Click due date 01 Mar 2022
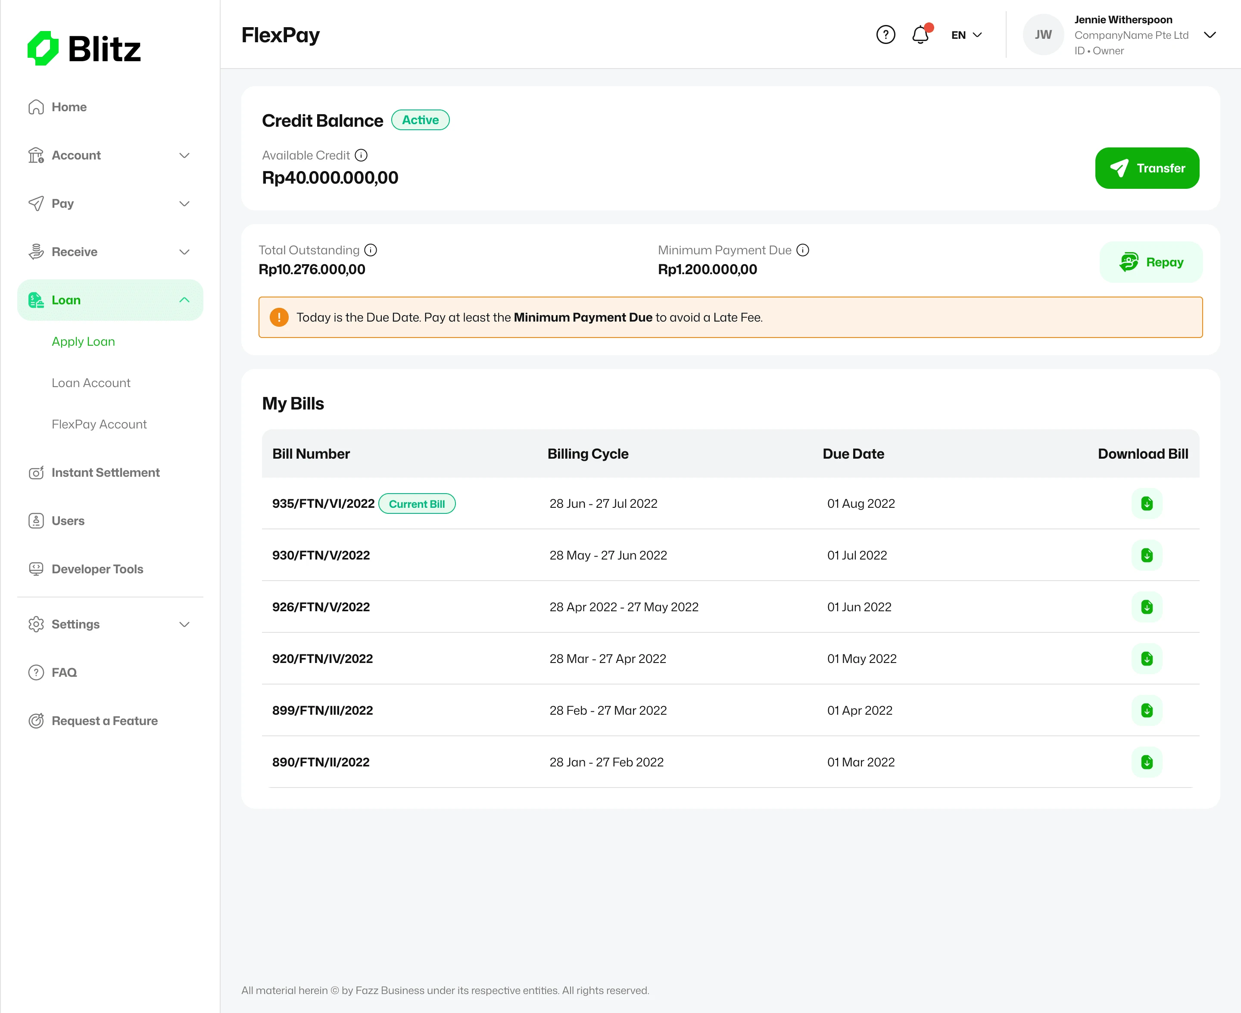This screenshot has width=1241, height=1013. [860, 762]
